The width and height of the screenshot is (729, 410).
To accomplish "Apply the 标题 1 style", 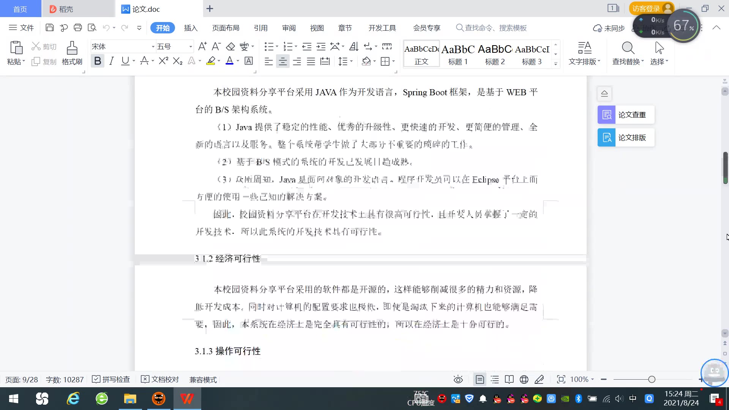I will pyautogui.click(x=458, y=54).
